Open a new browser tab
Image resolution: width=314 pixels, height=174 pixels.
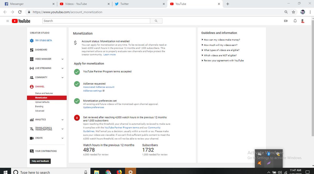[x=228, y=4]
